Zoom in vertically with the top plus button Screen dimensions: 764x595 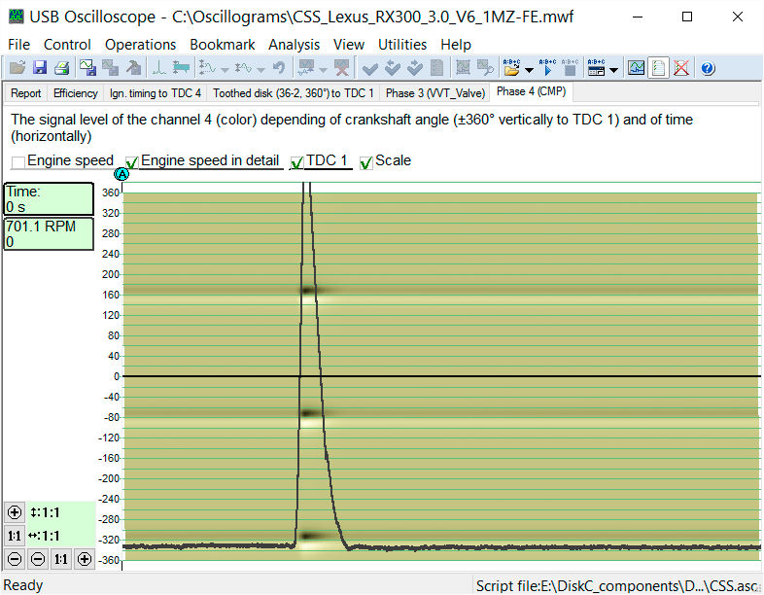(x=15, y=512)
